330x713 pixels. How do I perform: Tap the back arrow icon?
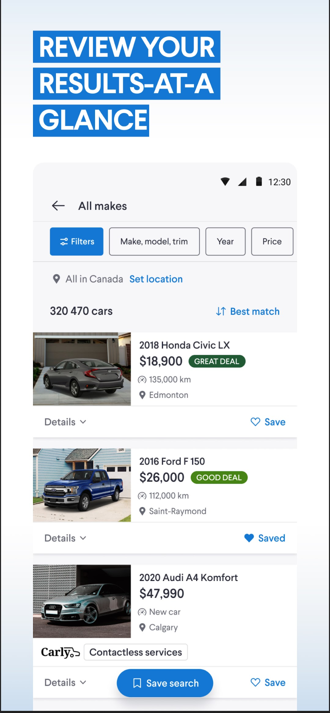(58, 206)
